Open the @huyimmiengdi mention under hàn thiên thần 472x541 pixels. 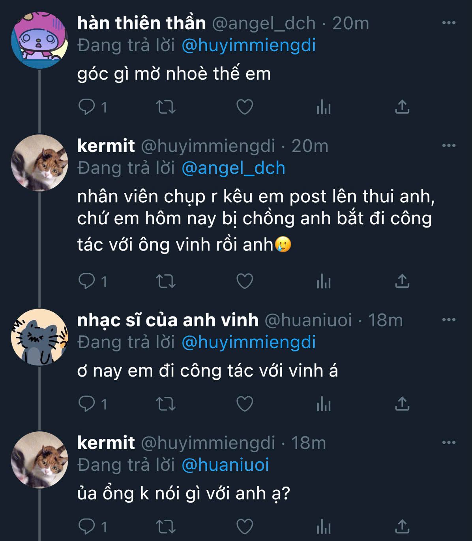[x=249, y=45]
